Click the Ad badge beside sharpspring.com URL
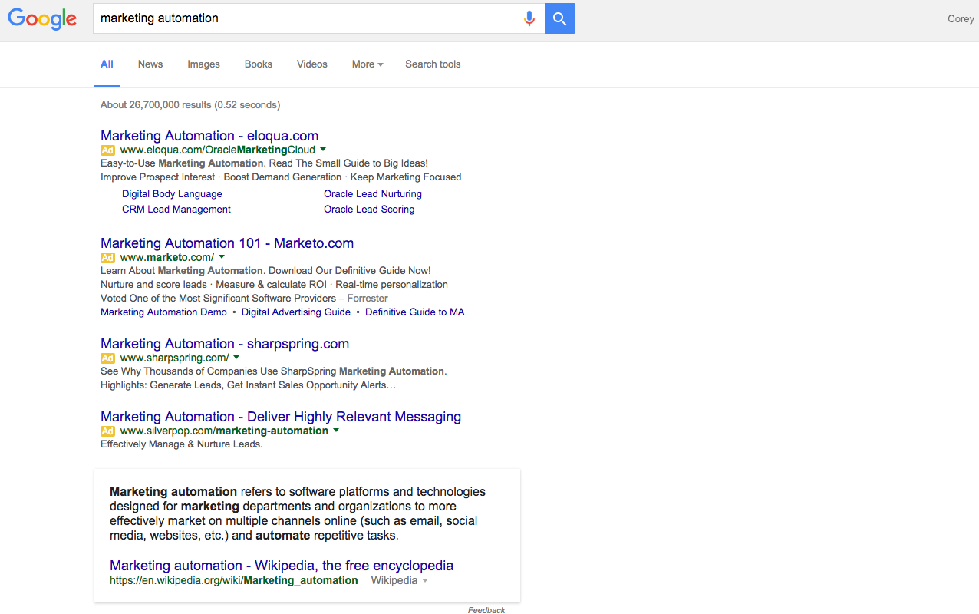 coord(107,358)
